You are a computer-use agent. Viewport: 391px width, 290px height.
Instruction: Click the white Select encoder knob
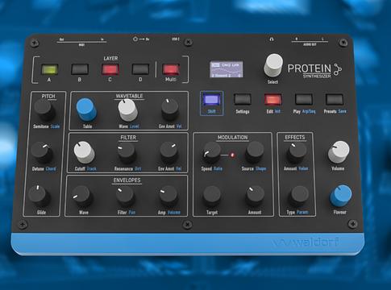[x=273, y=65]
